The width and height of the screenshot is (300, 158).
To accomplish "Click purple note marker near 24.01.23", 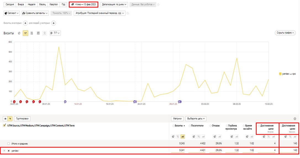I will click(x=135, y=102).
